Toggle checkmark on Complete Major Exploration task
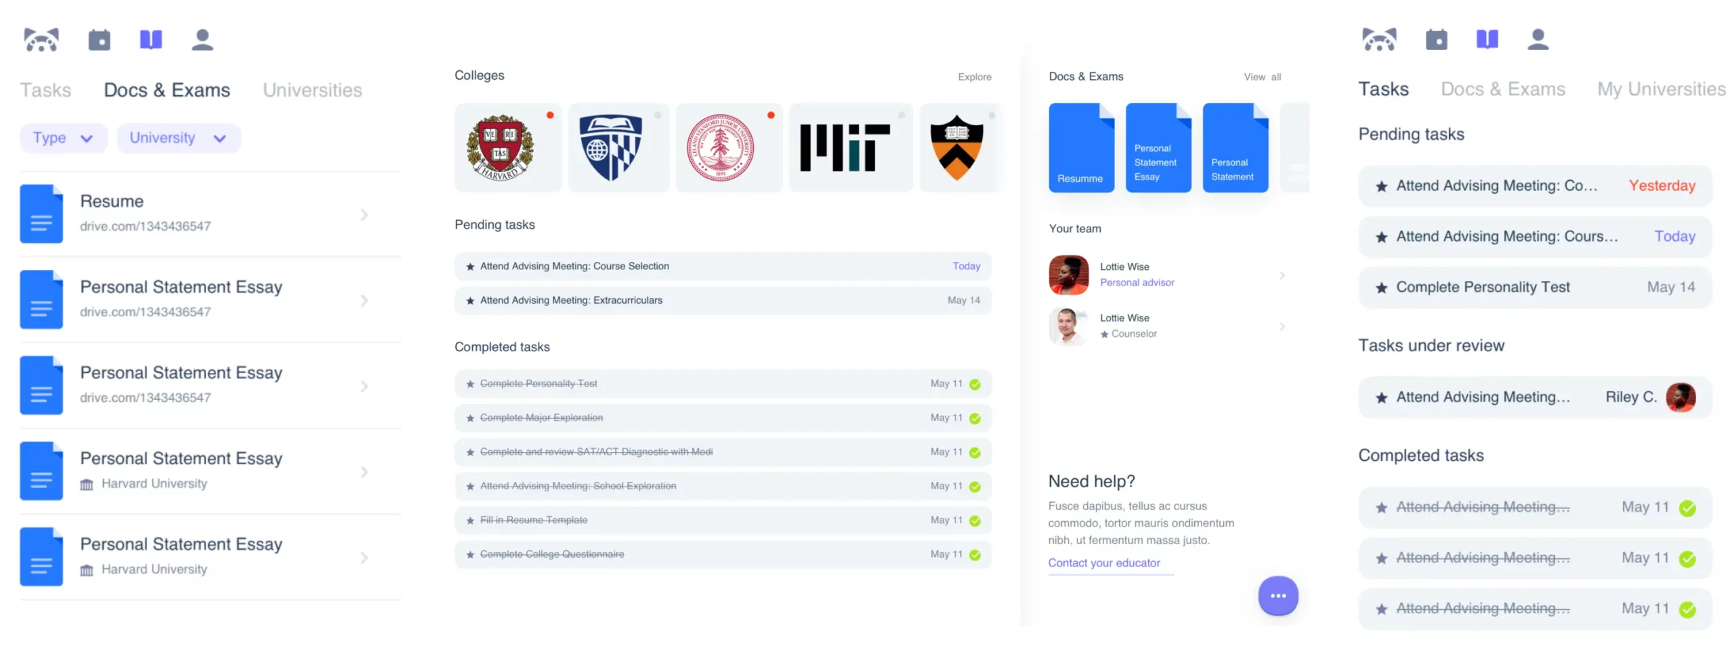Viewport: 1734px width, 670px height. pos(975,418)
